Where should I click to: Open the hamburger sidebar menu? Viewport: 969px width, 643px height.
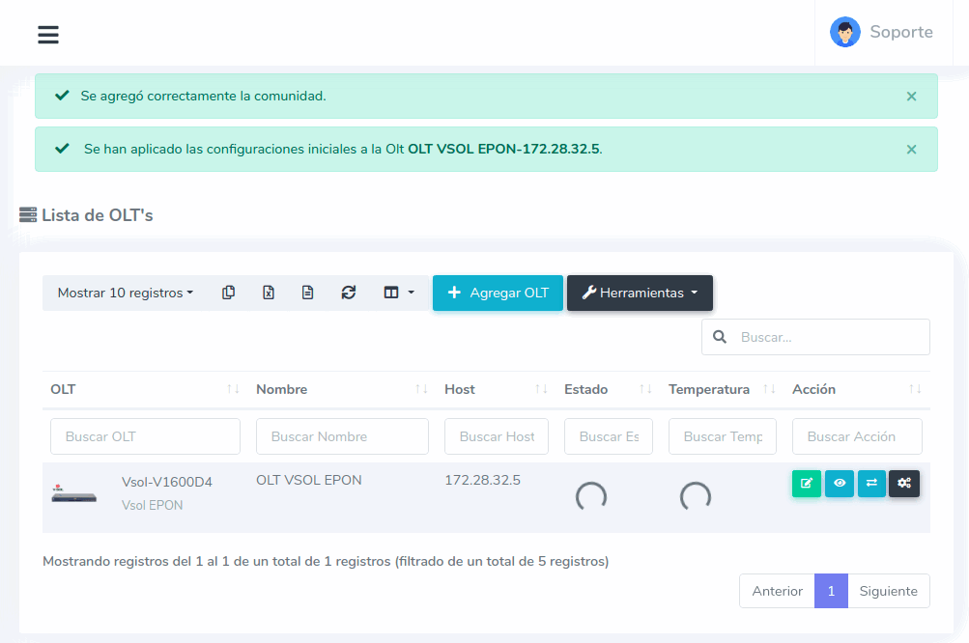[48, 35]
